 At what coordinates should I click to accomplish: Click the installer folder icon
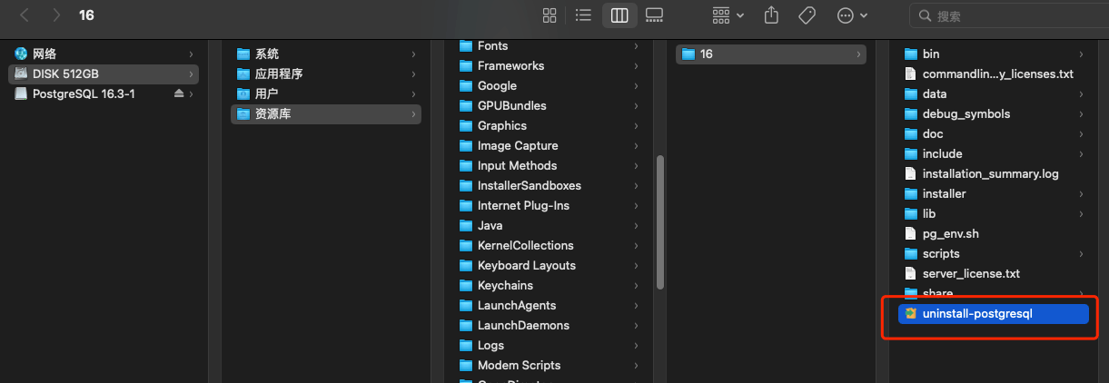(911, 194)
